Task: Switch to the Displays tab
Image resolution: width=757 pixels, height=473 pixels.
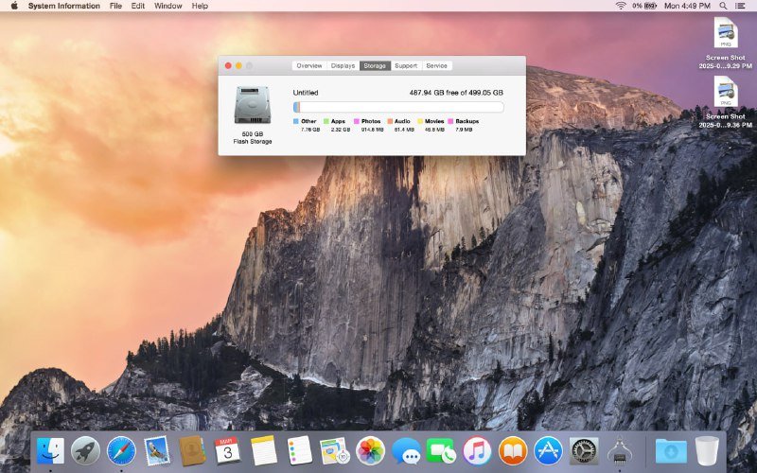Action: coord(343,65)
